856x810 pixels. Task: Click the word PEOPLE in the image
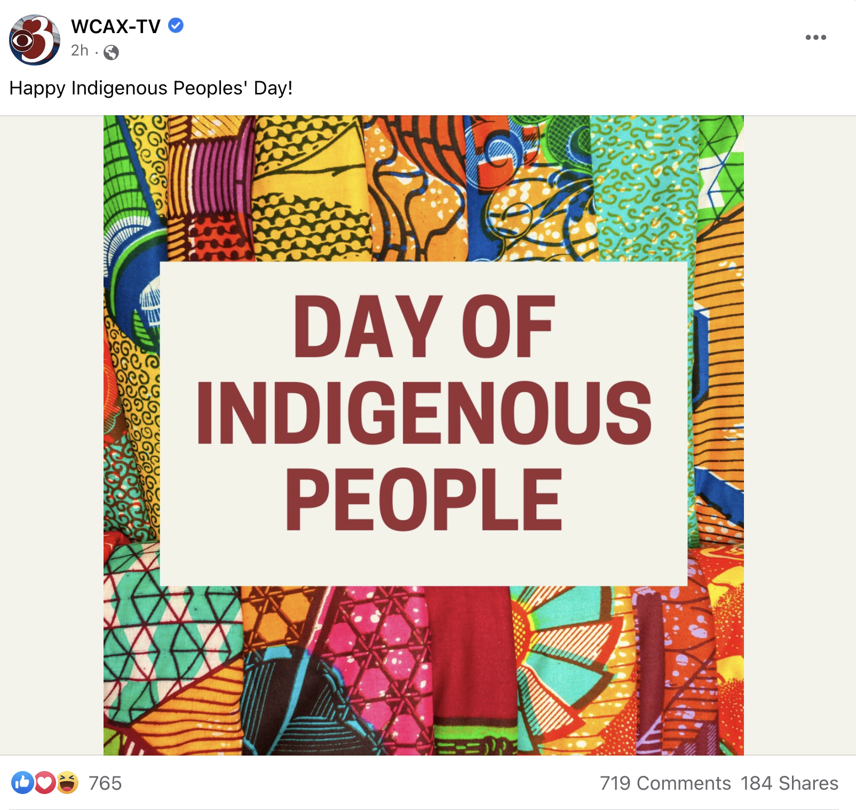click(x=424, y=499)
